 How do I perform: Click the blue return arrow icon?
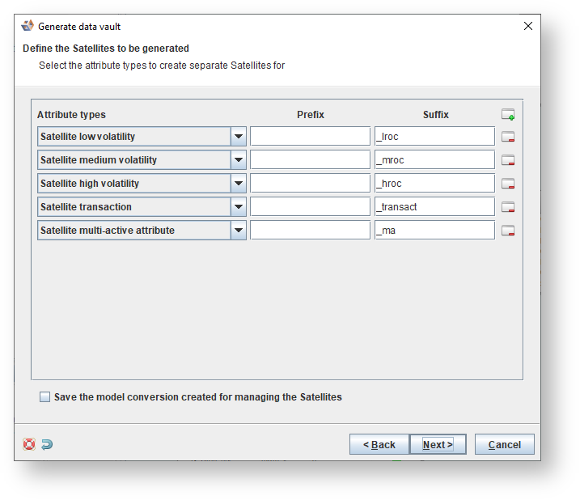click(47, 444)
